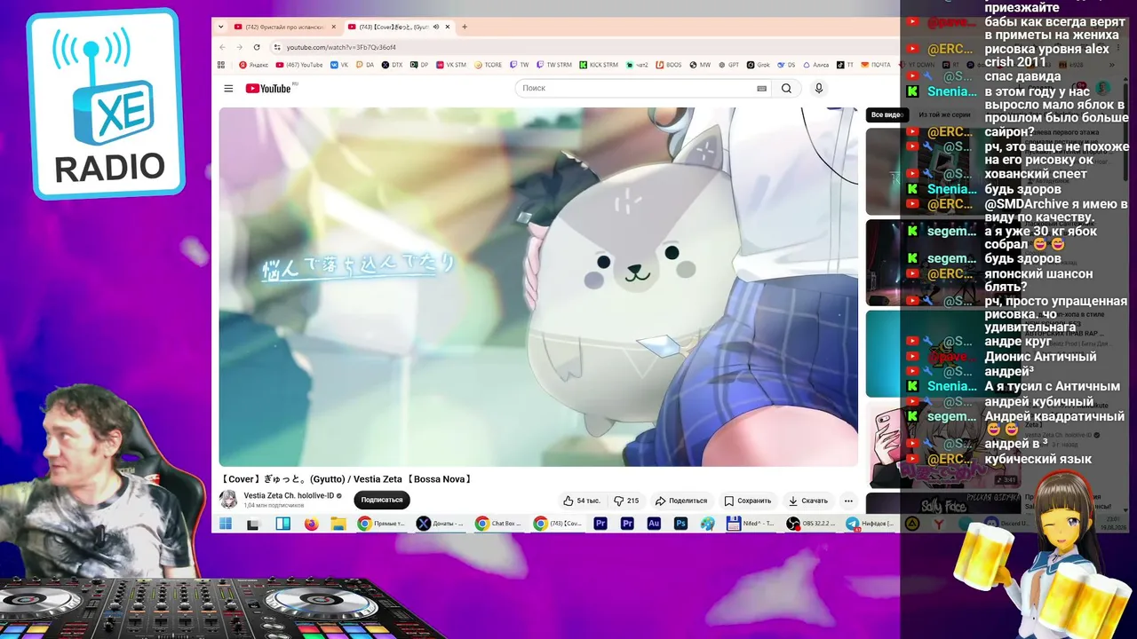Open a new browser tab
This screenshot has height=639, width=1137.
pos(465,27)
